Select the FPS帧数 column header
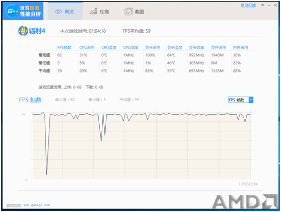 (x=64, y=47)
